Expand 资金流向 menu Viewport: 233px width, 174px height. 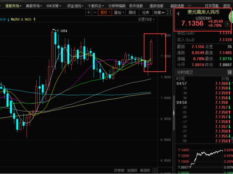(x=75, y=6)
